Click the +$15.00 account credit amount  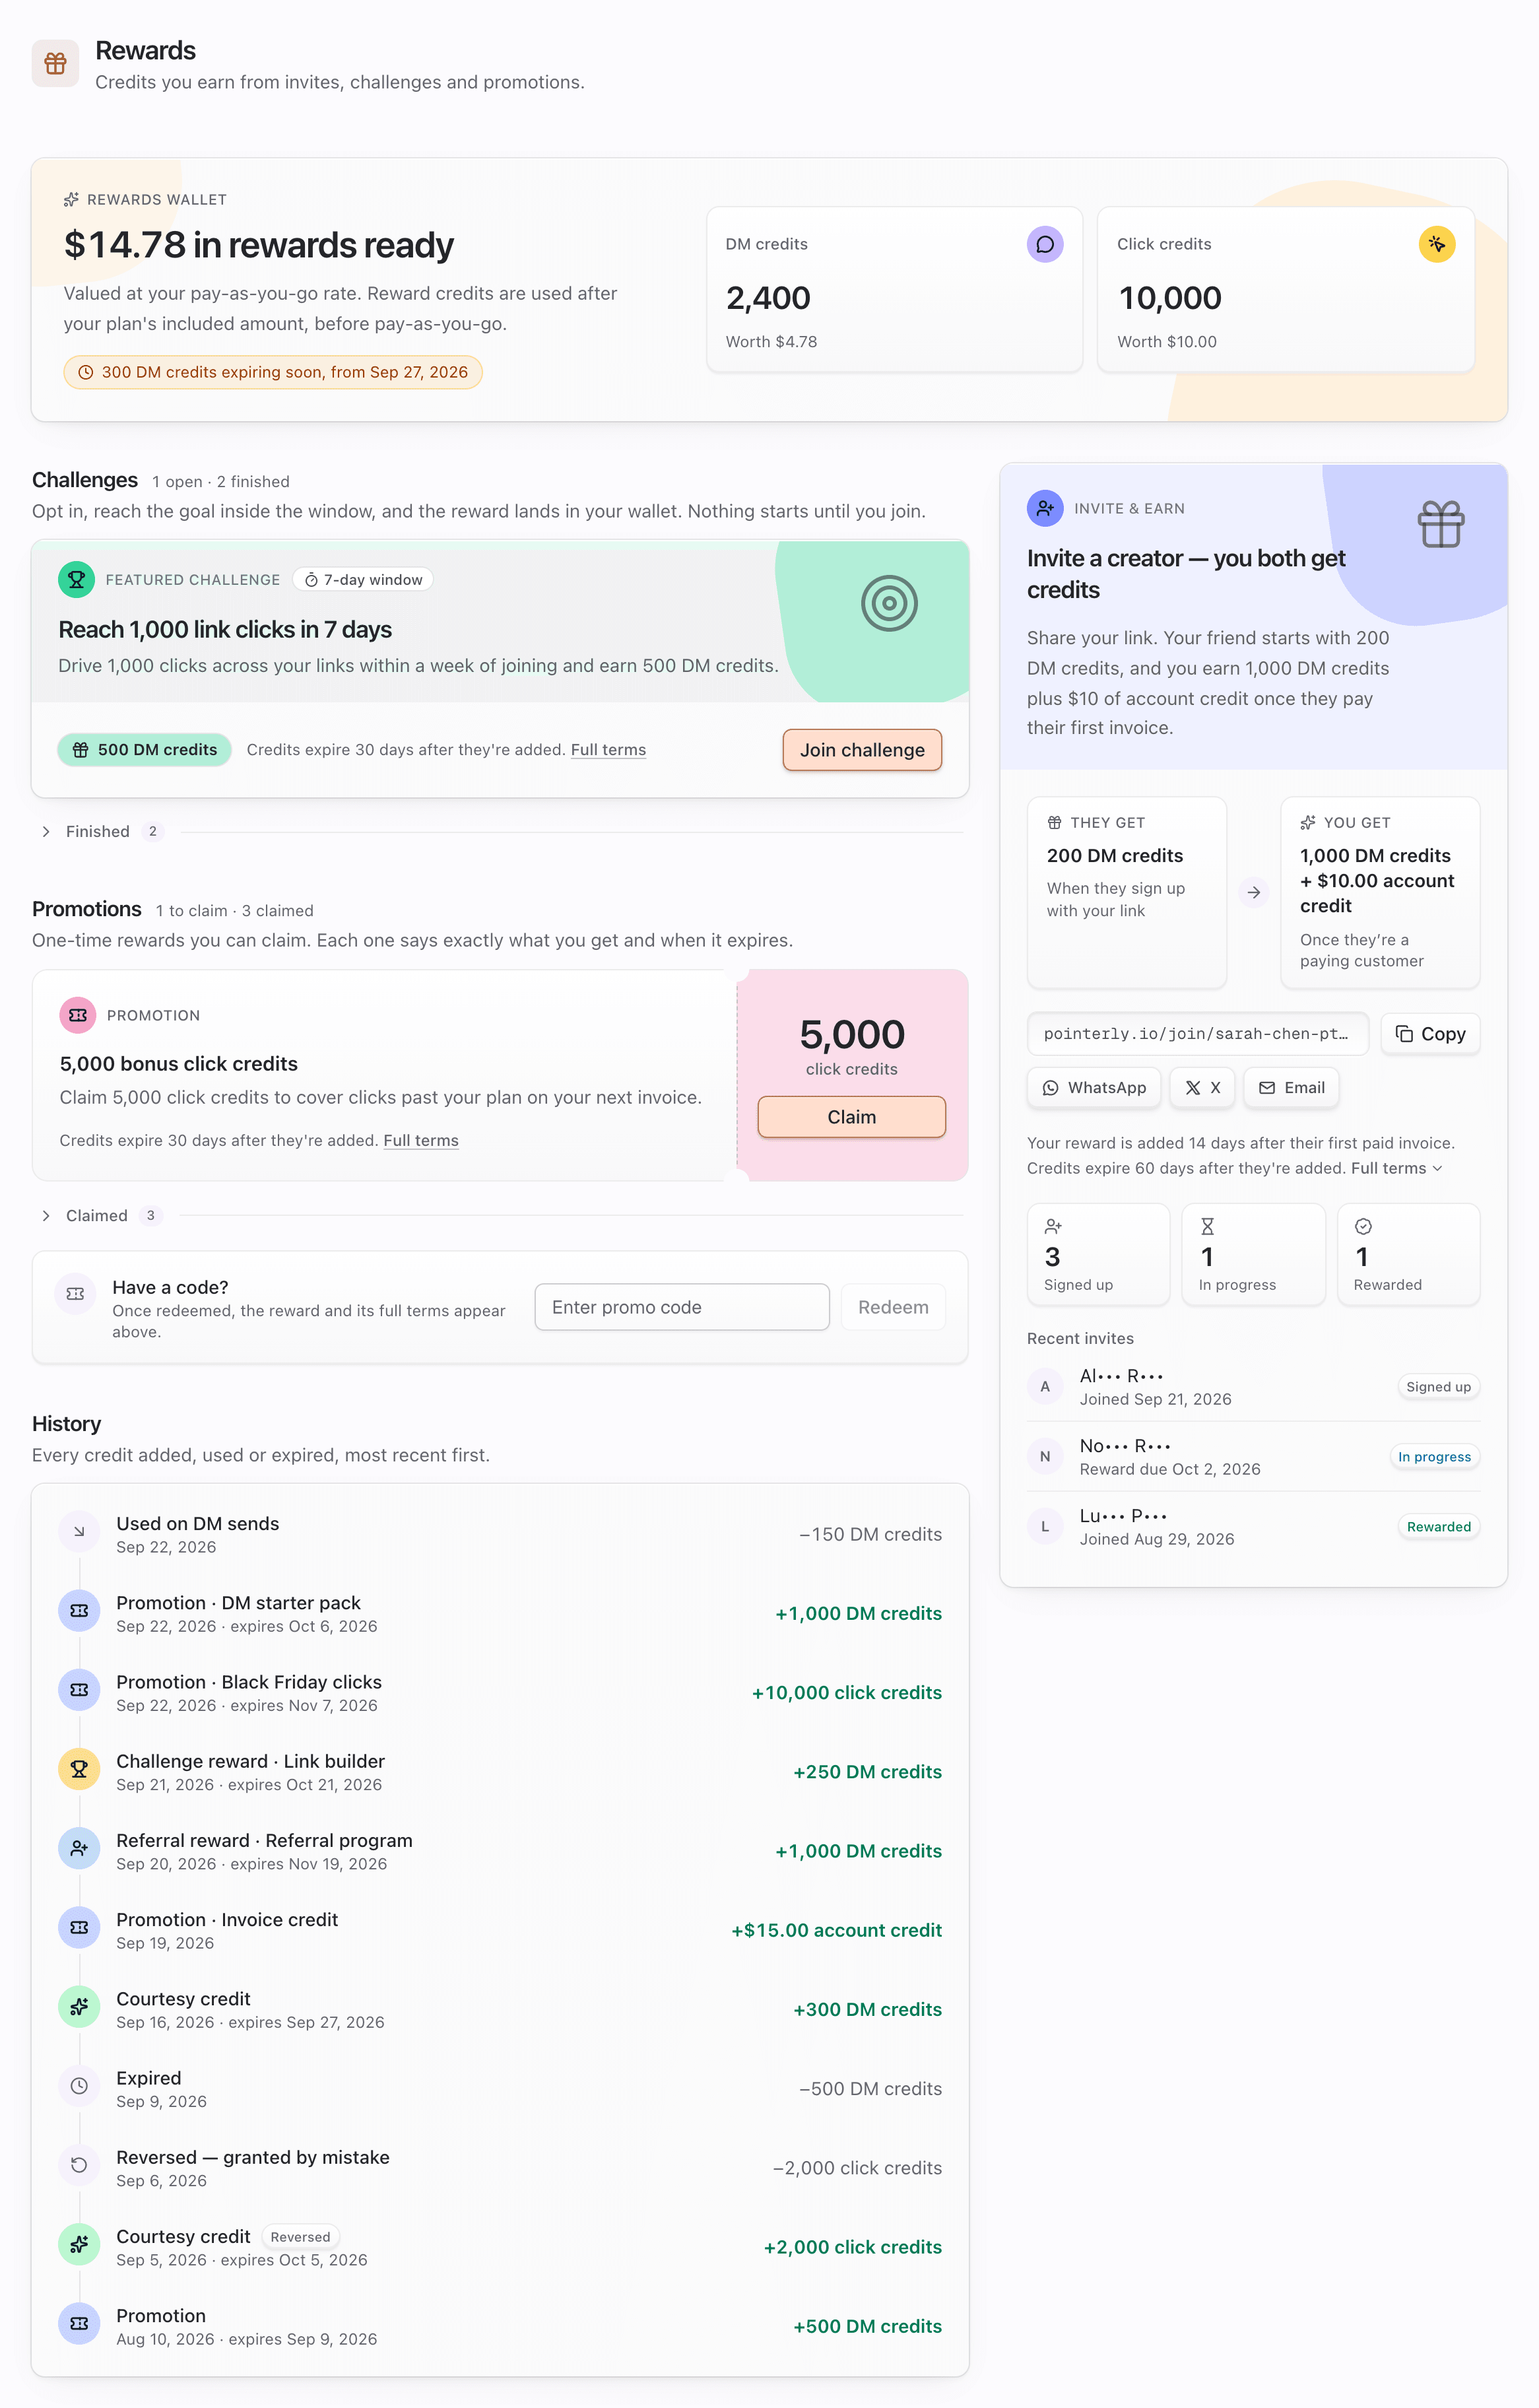pyautogui.click(x=836, y=1930)
